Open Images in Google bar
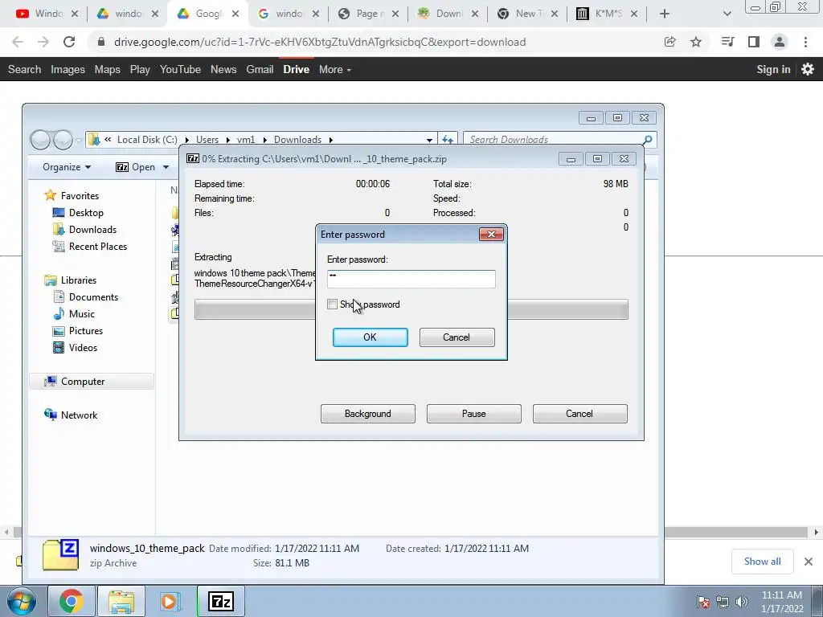The image size is (823, 617). pyautogui.click(x=68, y=69)
